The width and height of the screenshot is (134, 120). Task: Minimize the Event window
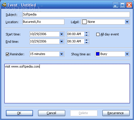pos(116,5)
